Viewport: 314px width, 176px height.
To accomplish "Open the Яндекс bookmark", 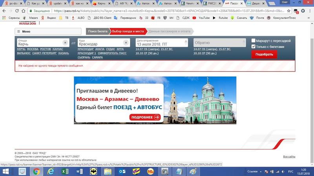I will [49, 18].
